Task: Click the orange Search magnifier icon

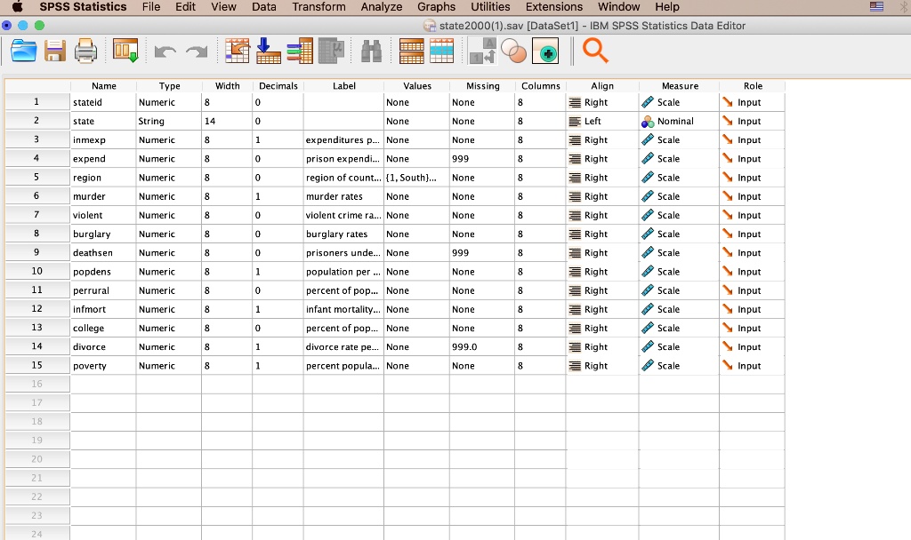Action: [x=595, y=51]
